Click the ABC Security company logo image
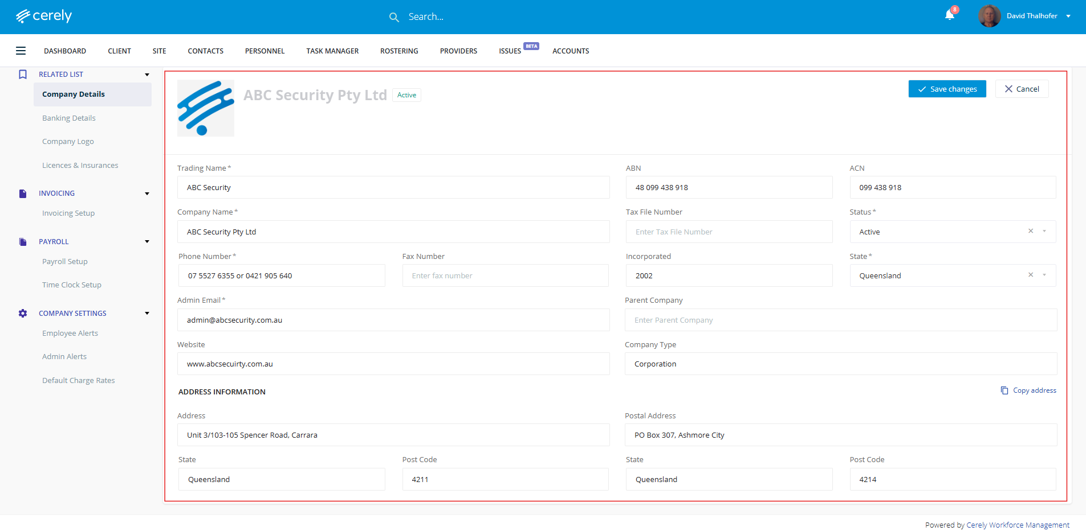Viewport: 1086px width, 531px height. click(206, 108)
